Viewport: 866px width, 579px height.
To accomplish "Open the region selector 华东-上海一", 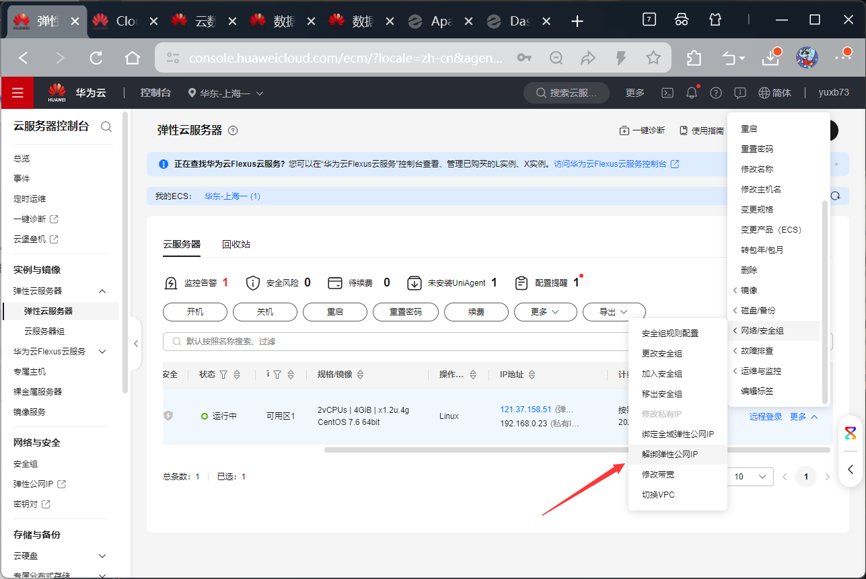I will (x=226, y=93).
